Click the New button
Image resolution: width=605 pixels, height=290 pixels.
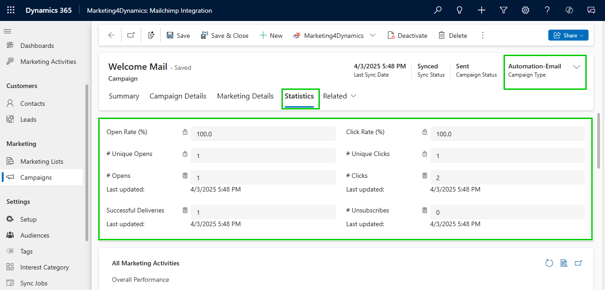pyautogui.click(x=271, y=35)
